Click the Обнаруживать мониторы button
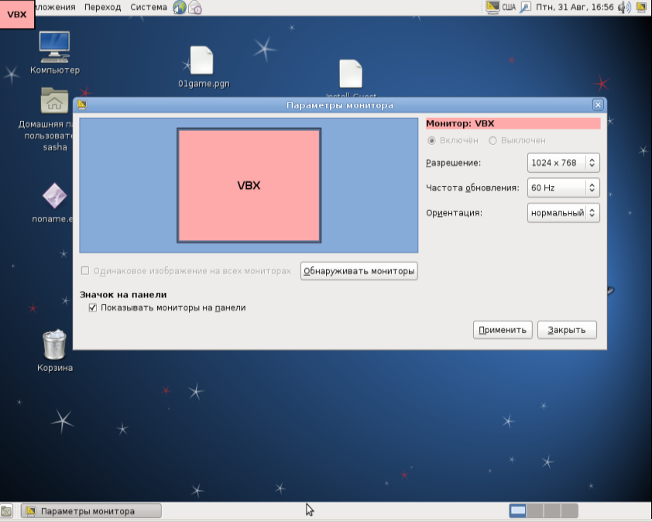The height and width of the screenshot is (522, 652). pos(359,271)
